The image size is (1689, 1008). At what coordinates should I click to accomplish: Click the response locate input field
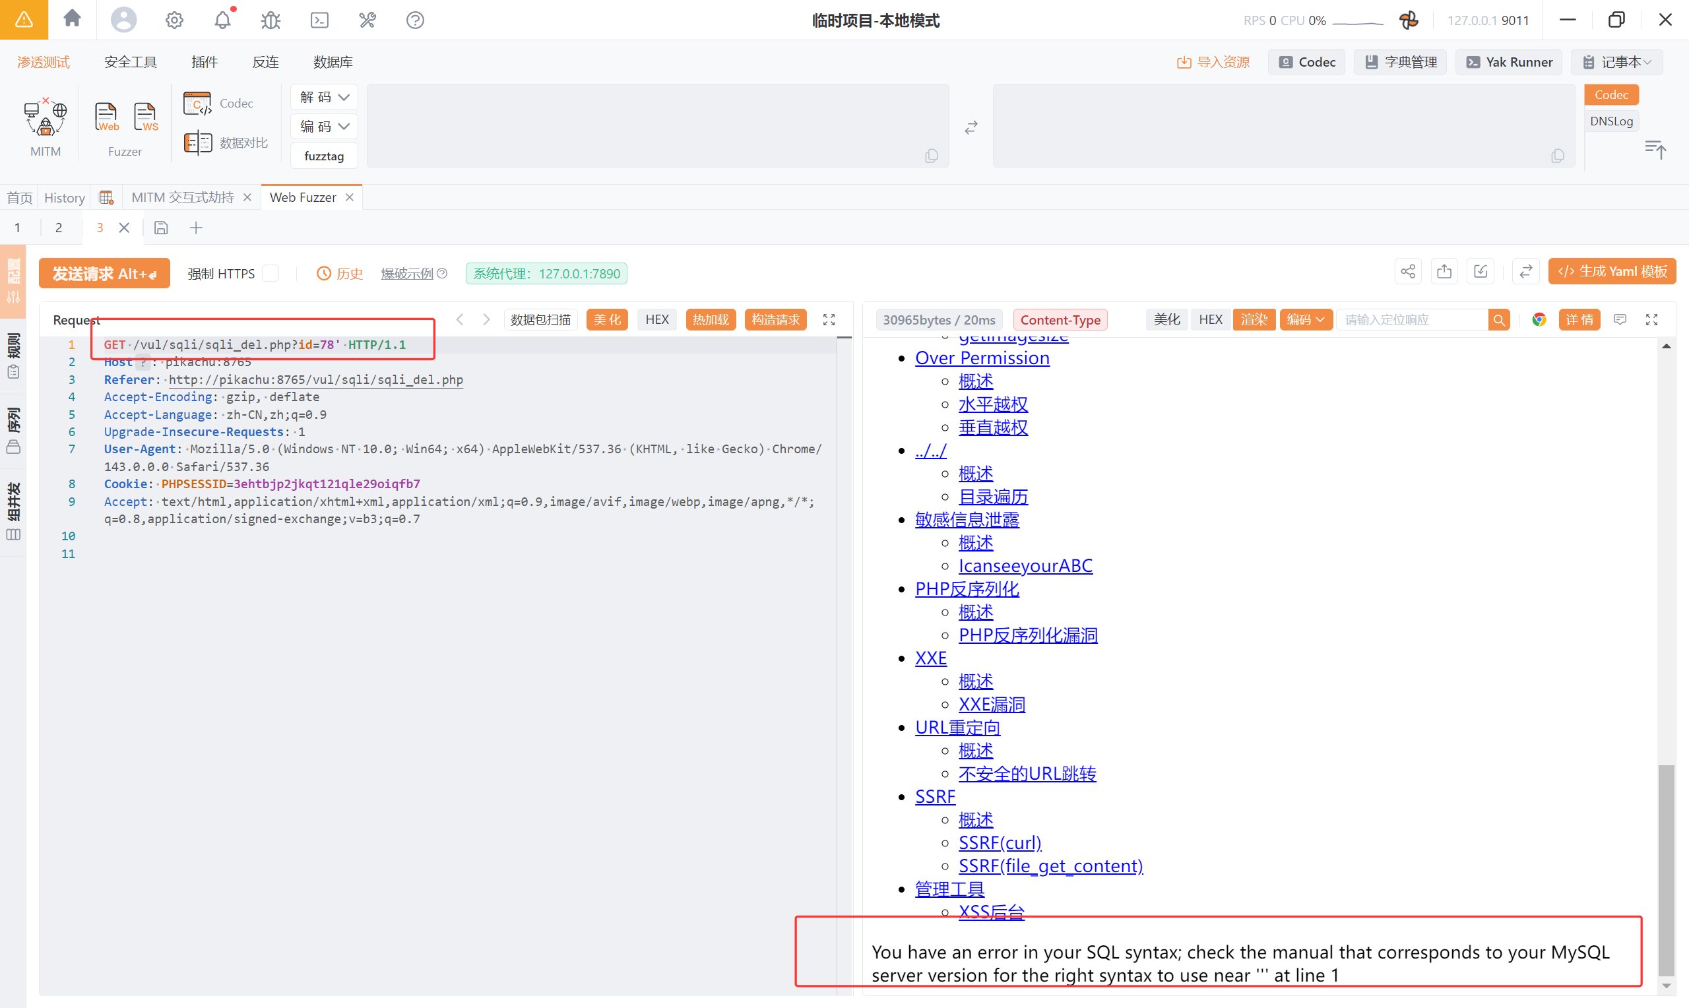coord(1411,319)
